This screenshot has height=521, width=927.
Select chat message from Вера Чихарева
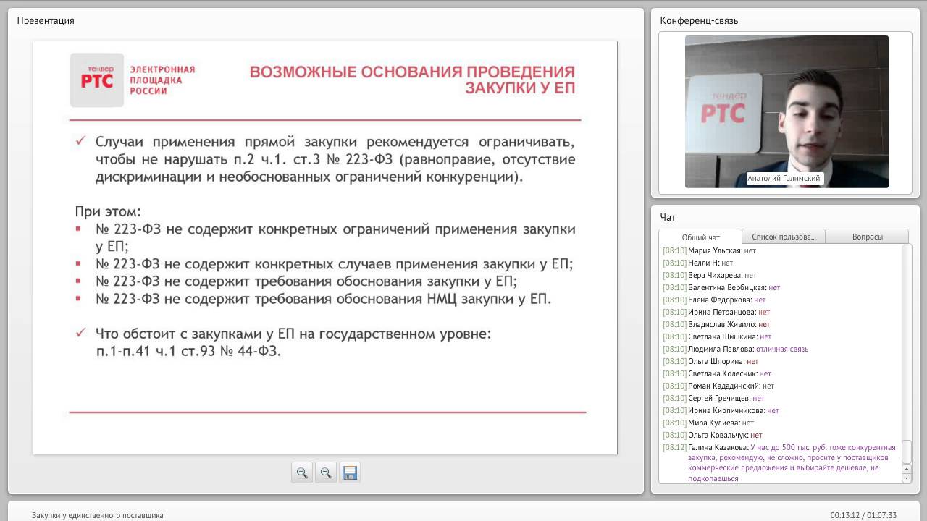click(x=709, y=275)
